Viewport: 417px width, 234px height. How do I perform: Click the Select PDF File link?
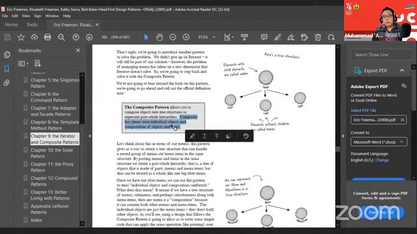(x=364, y=110)
